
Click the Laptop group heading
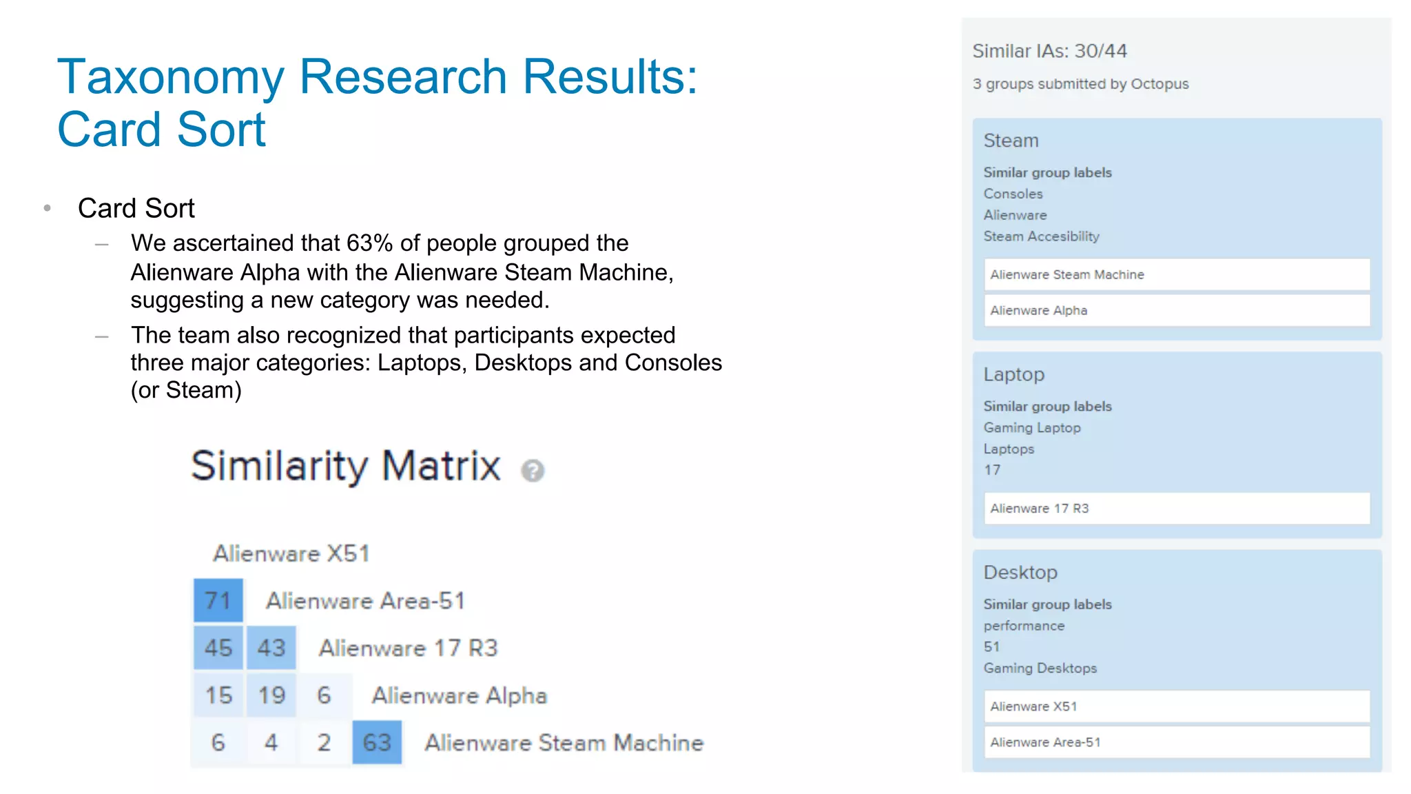coord(1014,375)
